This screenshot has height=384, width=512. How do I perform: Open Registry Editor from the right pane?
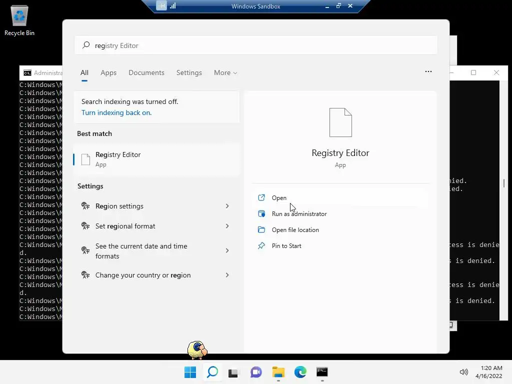pos(340,198)
